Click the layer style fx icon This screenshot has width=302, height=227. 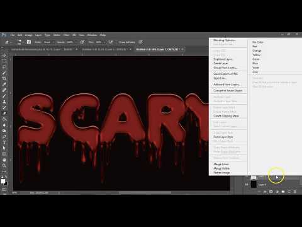tap(265, 192)
